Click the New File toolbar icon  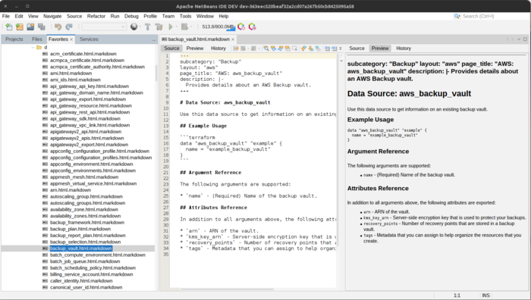(x=9, y=27)
